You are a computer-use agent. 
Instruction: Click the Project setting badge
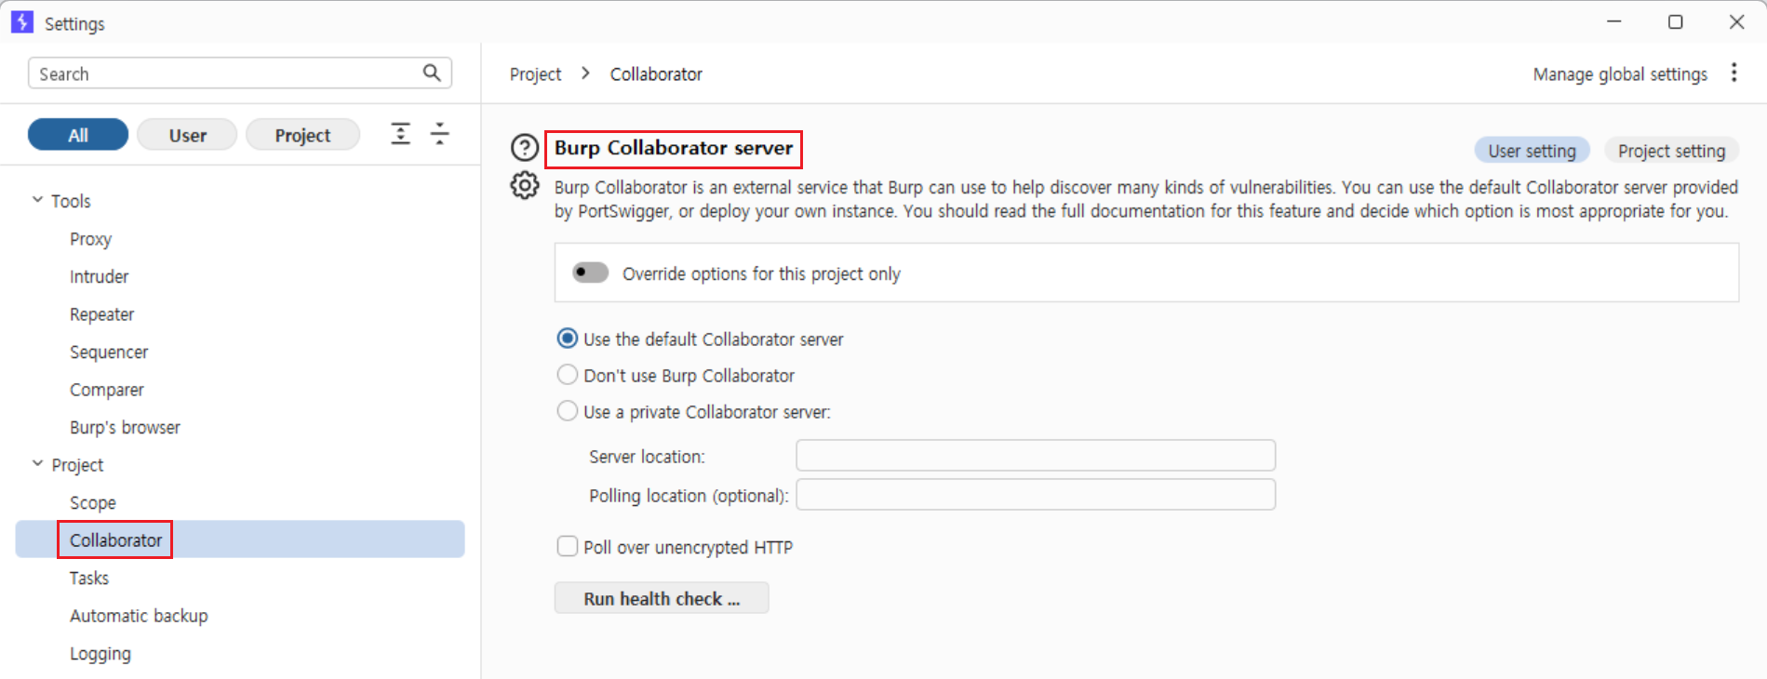tap(1671, 151)
